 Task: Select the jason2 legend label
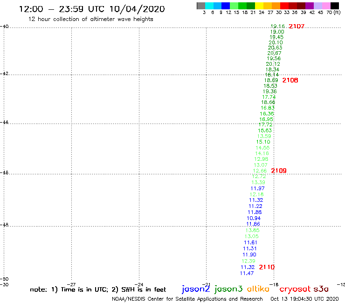(x=196, y=289)
